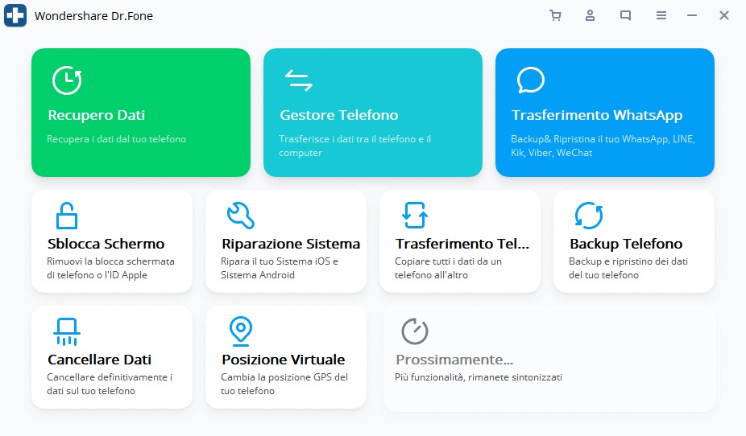Open the Recupero Dati title
Image resolution: width=746 pixels, height=436 pixels.
(x=97, y=115)
